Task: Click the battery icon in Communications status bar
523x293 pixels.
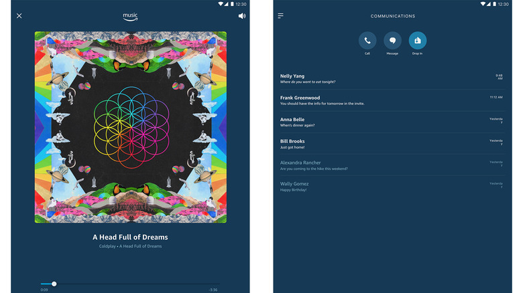Action: 495,4
